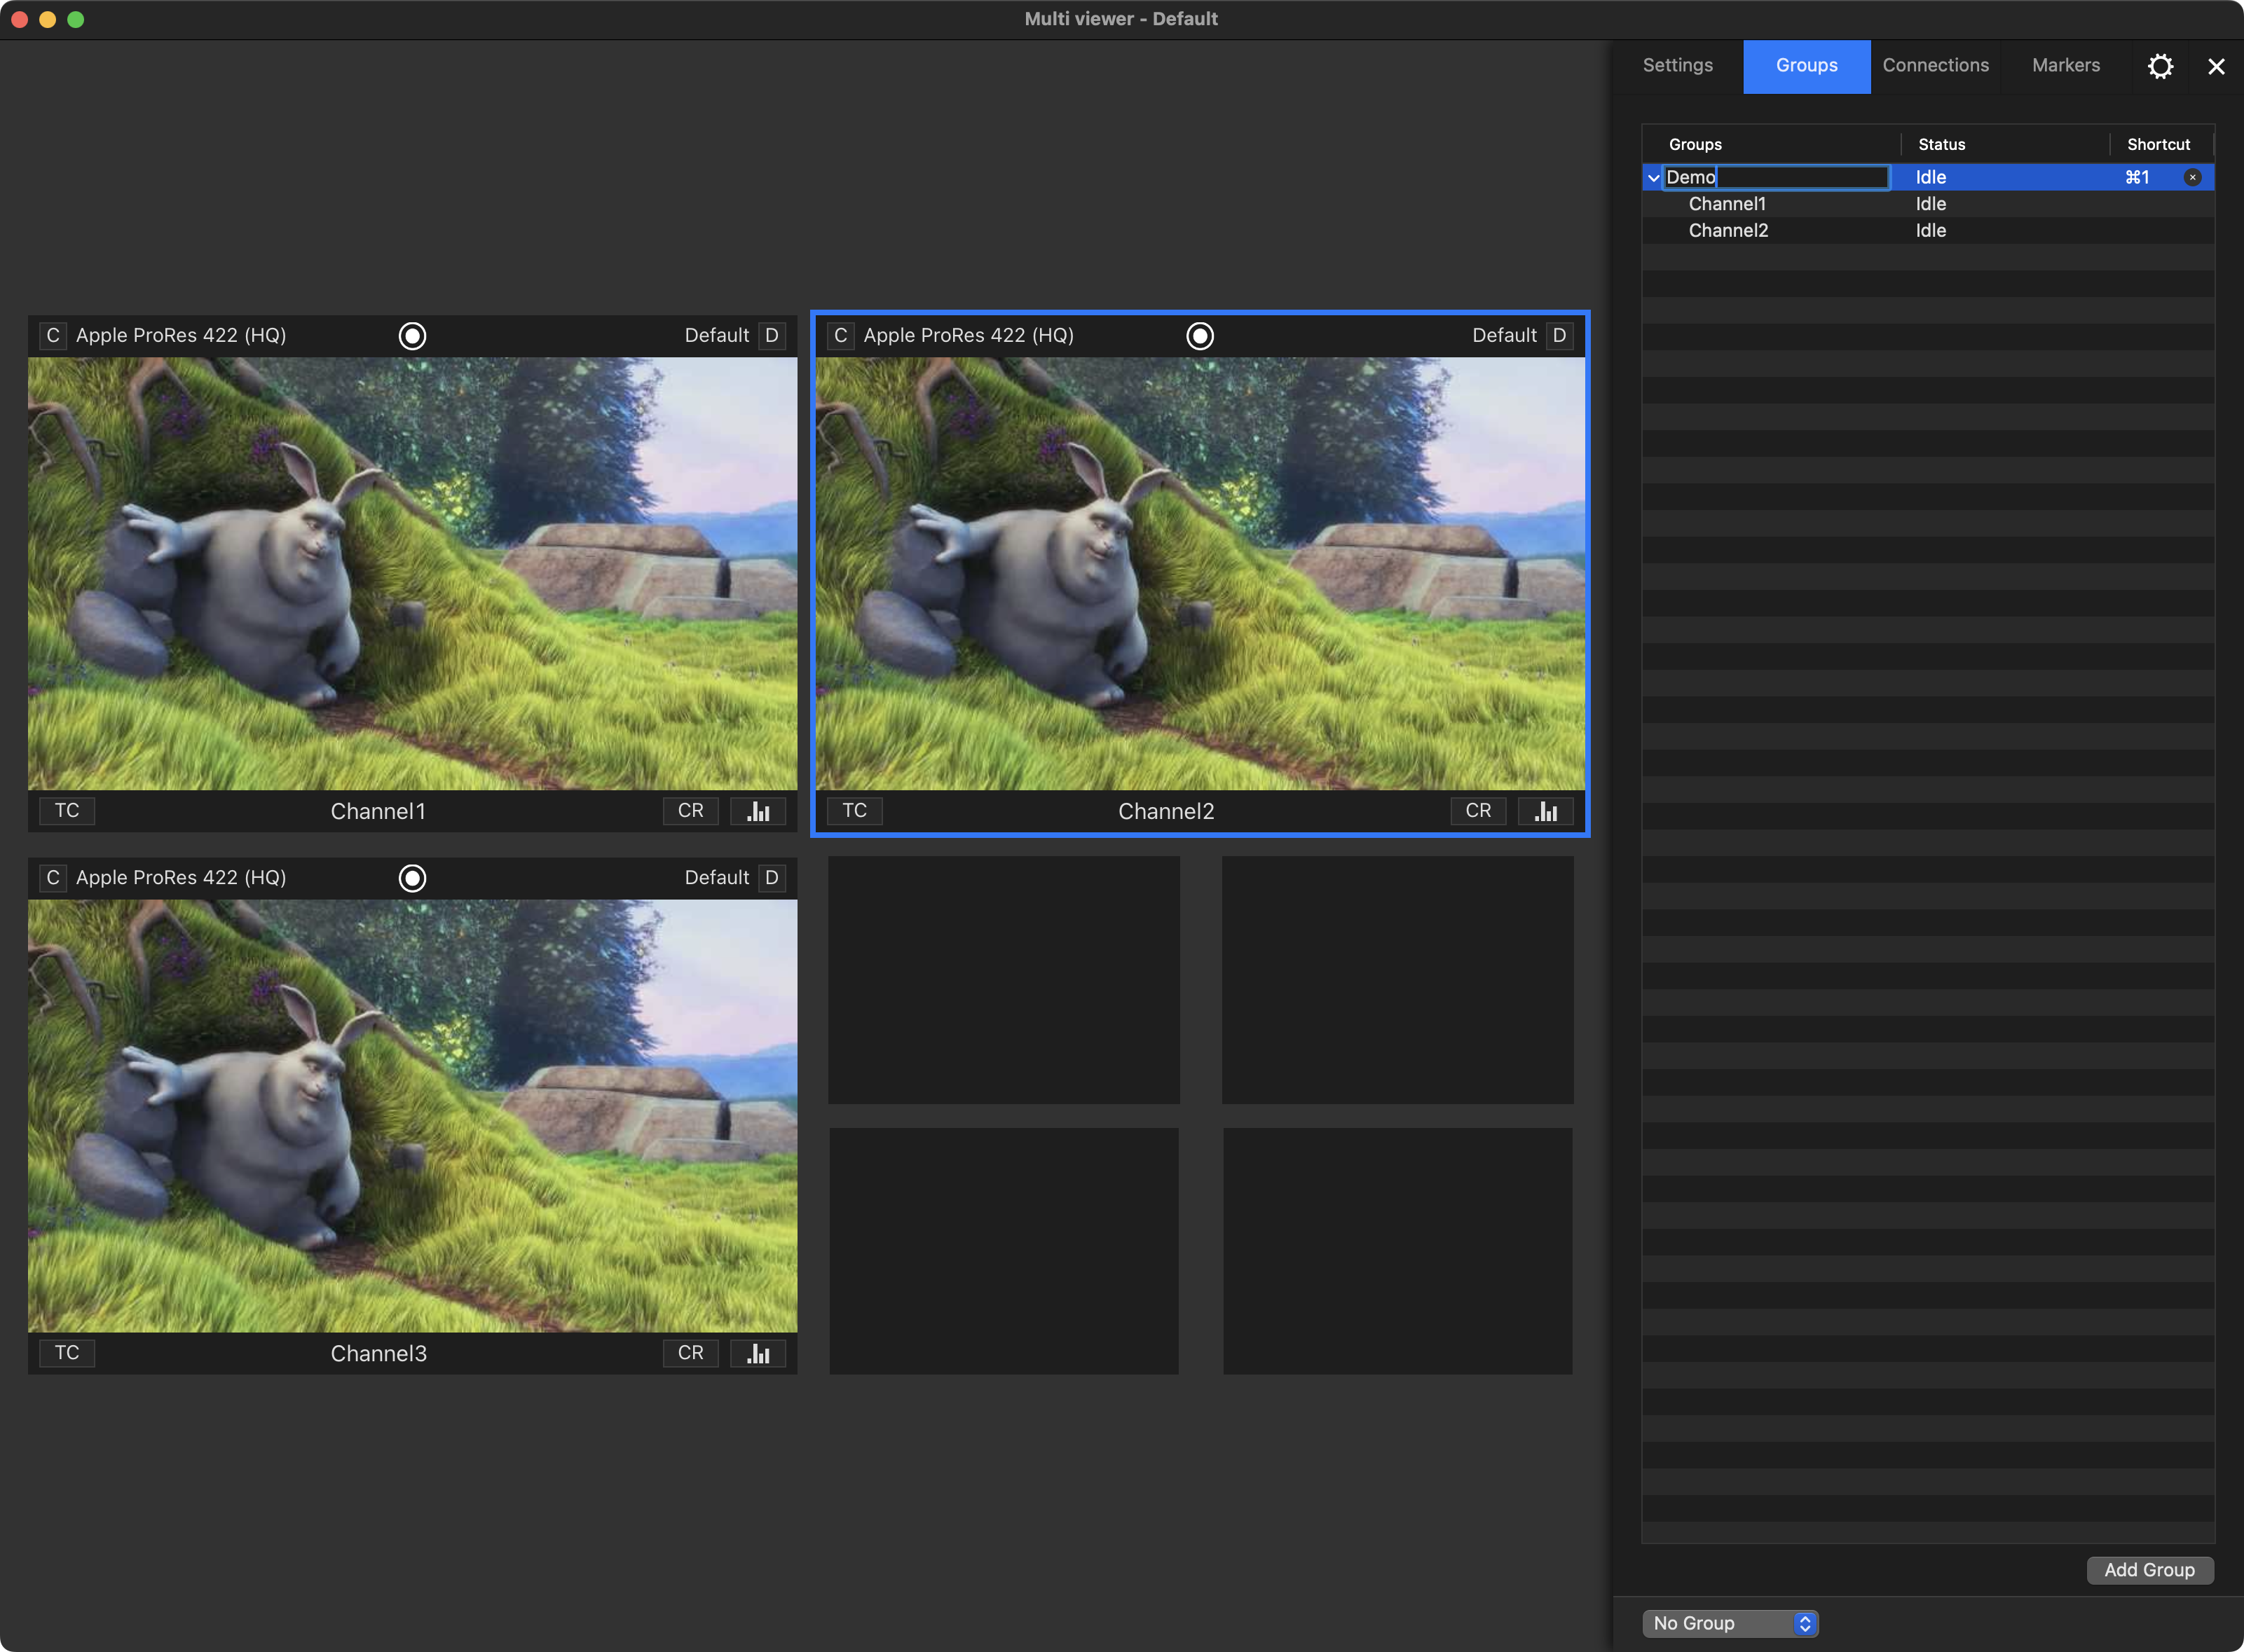Screen dimensions: 2244x1652
Task: Toggle the CR button on Channel3
Action: tap(690, 1353)
